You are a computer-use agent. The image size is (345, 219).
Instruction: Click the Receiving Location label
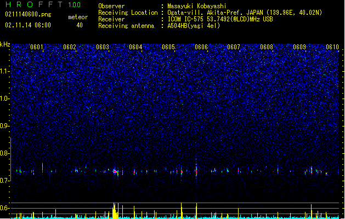(128, 13)
